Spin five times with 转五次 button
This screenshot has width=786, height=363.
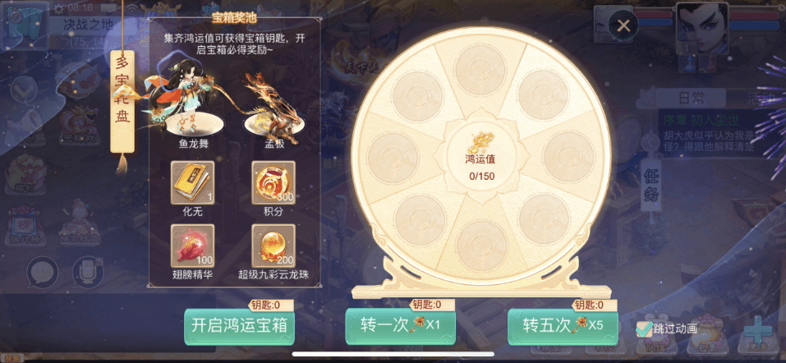[563, 326]
